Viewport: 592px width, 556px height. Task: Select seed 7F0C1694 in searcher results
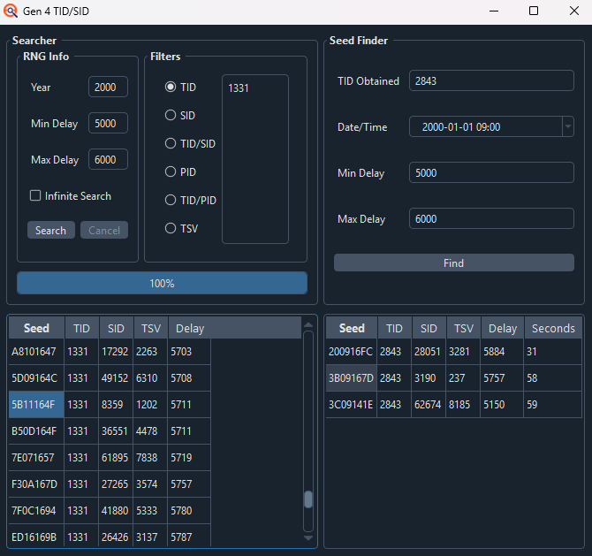click(36, 510)
